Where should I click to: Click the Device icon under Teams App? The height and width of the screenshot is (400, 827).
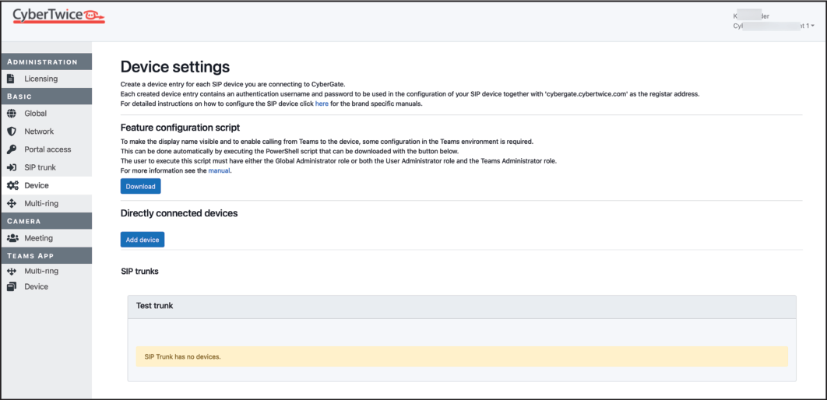pyautogui.click(x=11, y=286)
